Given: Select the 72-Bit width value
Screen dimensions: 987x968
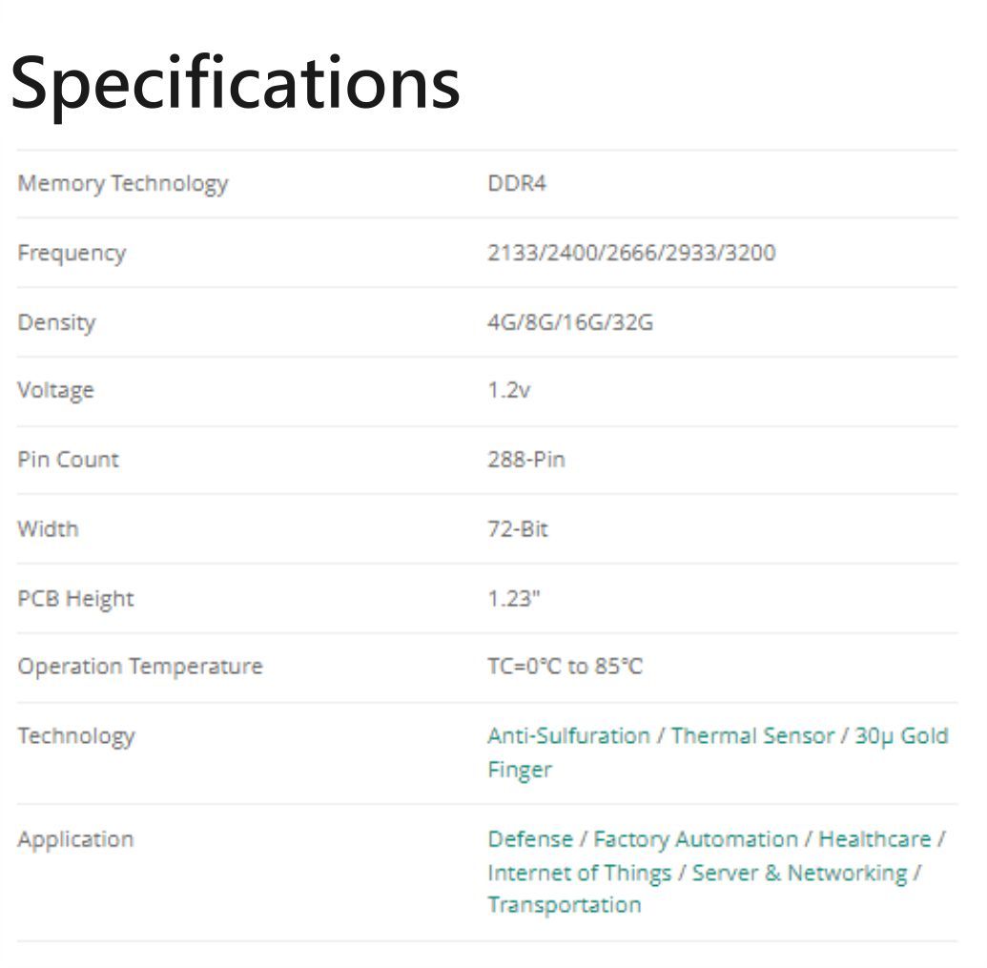Looking at the screenshot, I should tap(518, 528).
